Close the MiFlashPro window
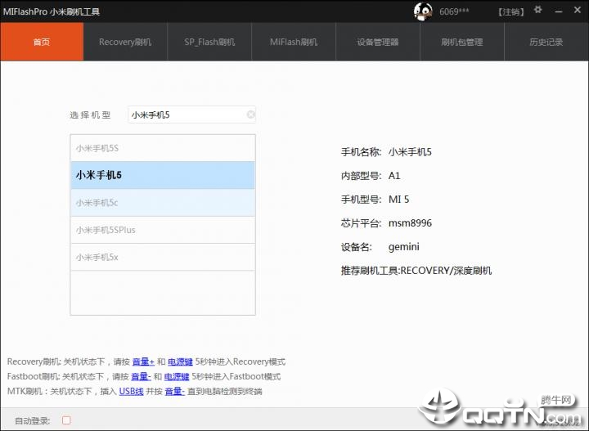This screenshot has height=431, width=589. pyautogui.click(x=578, y=10)
